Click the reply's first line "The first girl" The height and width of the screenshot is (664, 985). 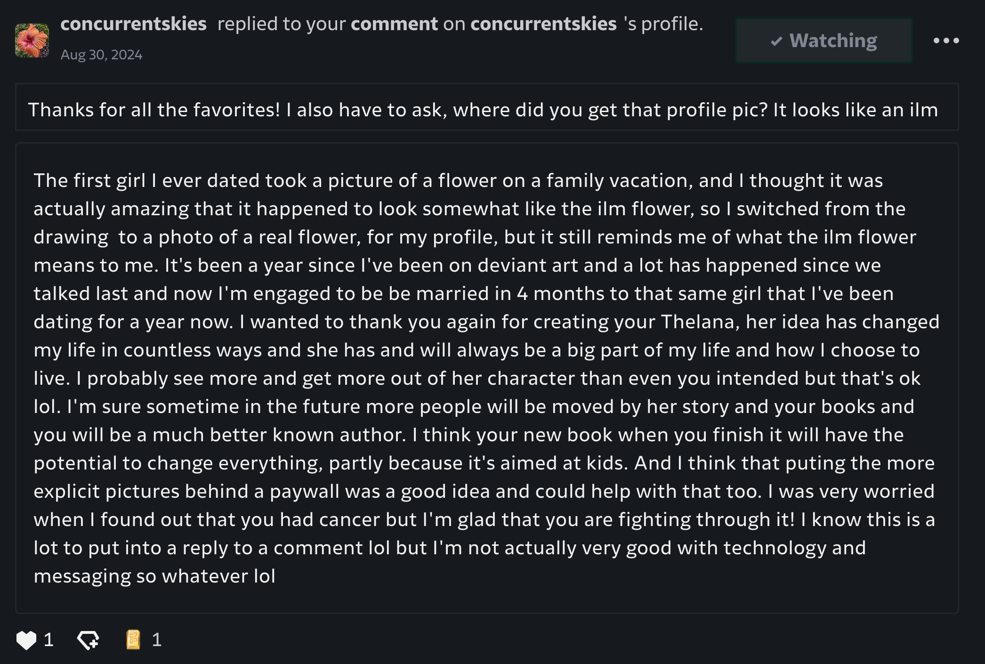click(x=89, y=181)
